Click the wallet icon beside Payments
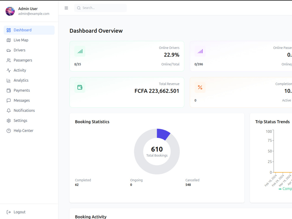The height and width of the screenshot is (219, 292). 8,91
